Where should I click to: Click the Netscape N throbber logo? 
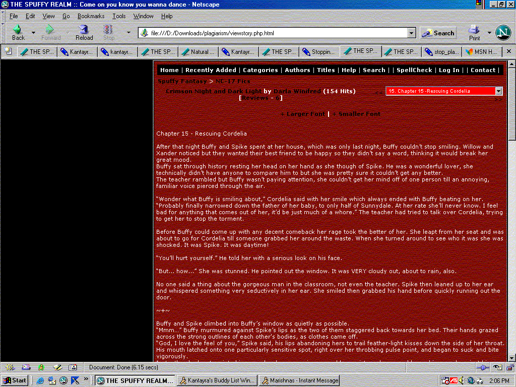pyautogui.click(x=503, y=33)
